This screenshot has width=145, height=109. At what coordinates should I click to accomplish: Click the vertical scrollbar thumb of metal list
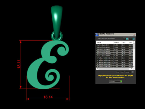134,46
